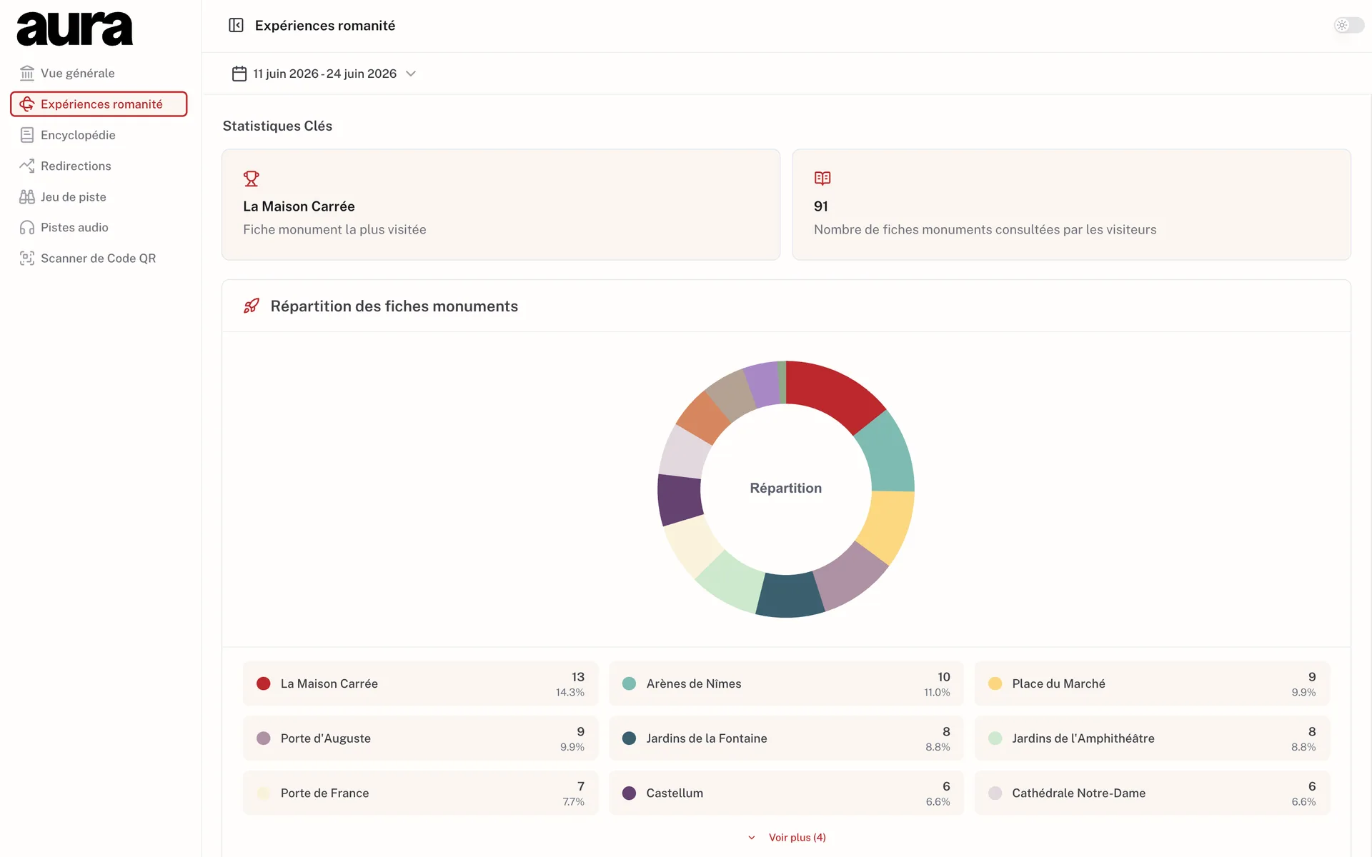Click the Cathédrale Notre-Dame legend row
Image resolution: width=1372 pixels, height=857 pixels.
pos(1152,793)
